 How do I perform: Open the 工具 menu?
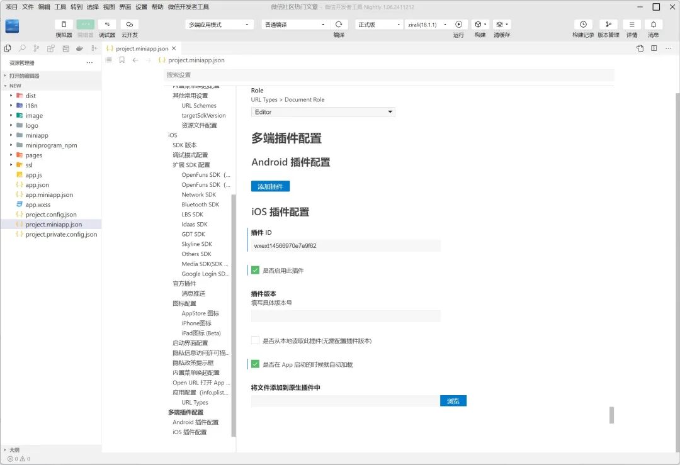click(x=60, y=7)
